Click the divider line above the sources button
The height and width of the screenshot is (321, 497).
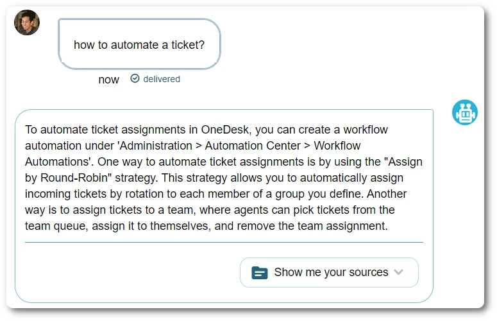(224, 243)
